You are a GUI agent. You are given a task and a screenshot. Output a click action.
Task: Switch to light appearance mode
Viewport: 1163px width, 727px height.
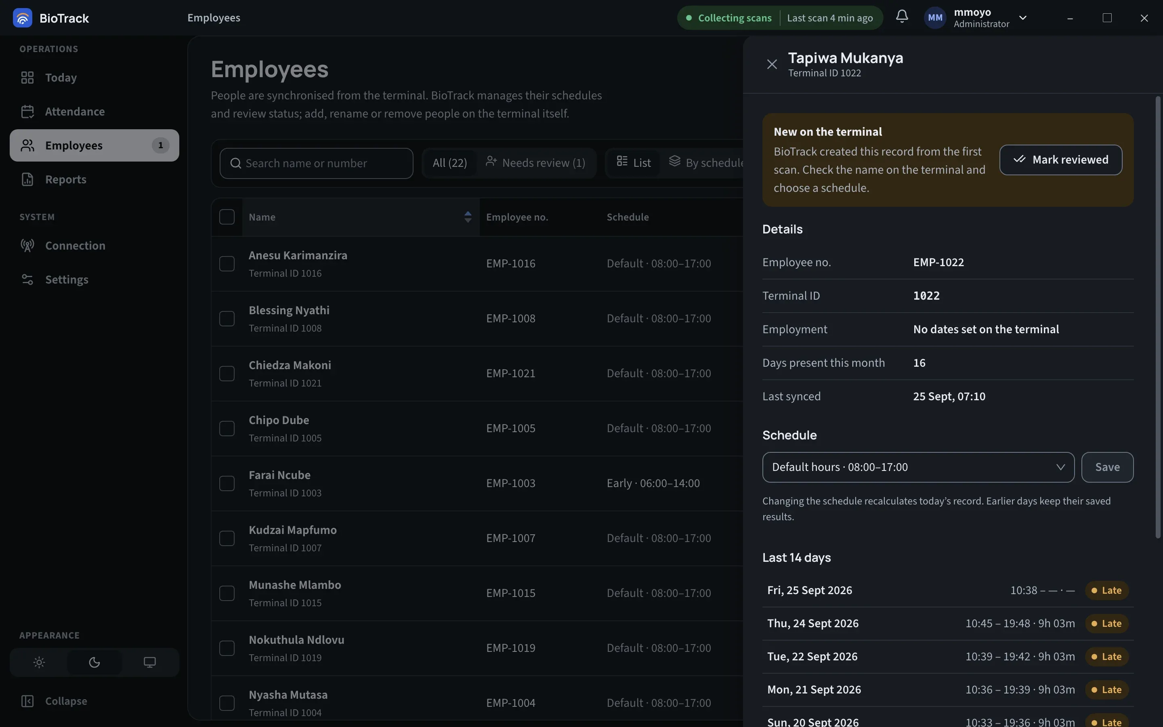(x=40, y=662)
